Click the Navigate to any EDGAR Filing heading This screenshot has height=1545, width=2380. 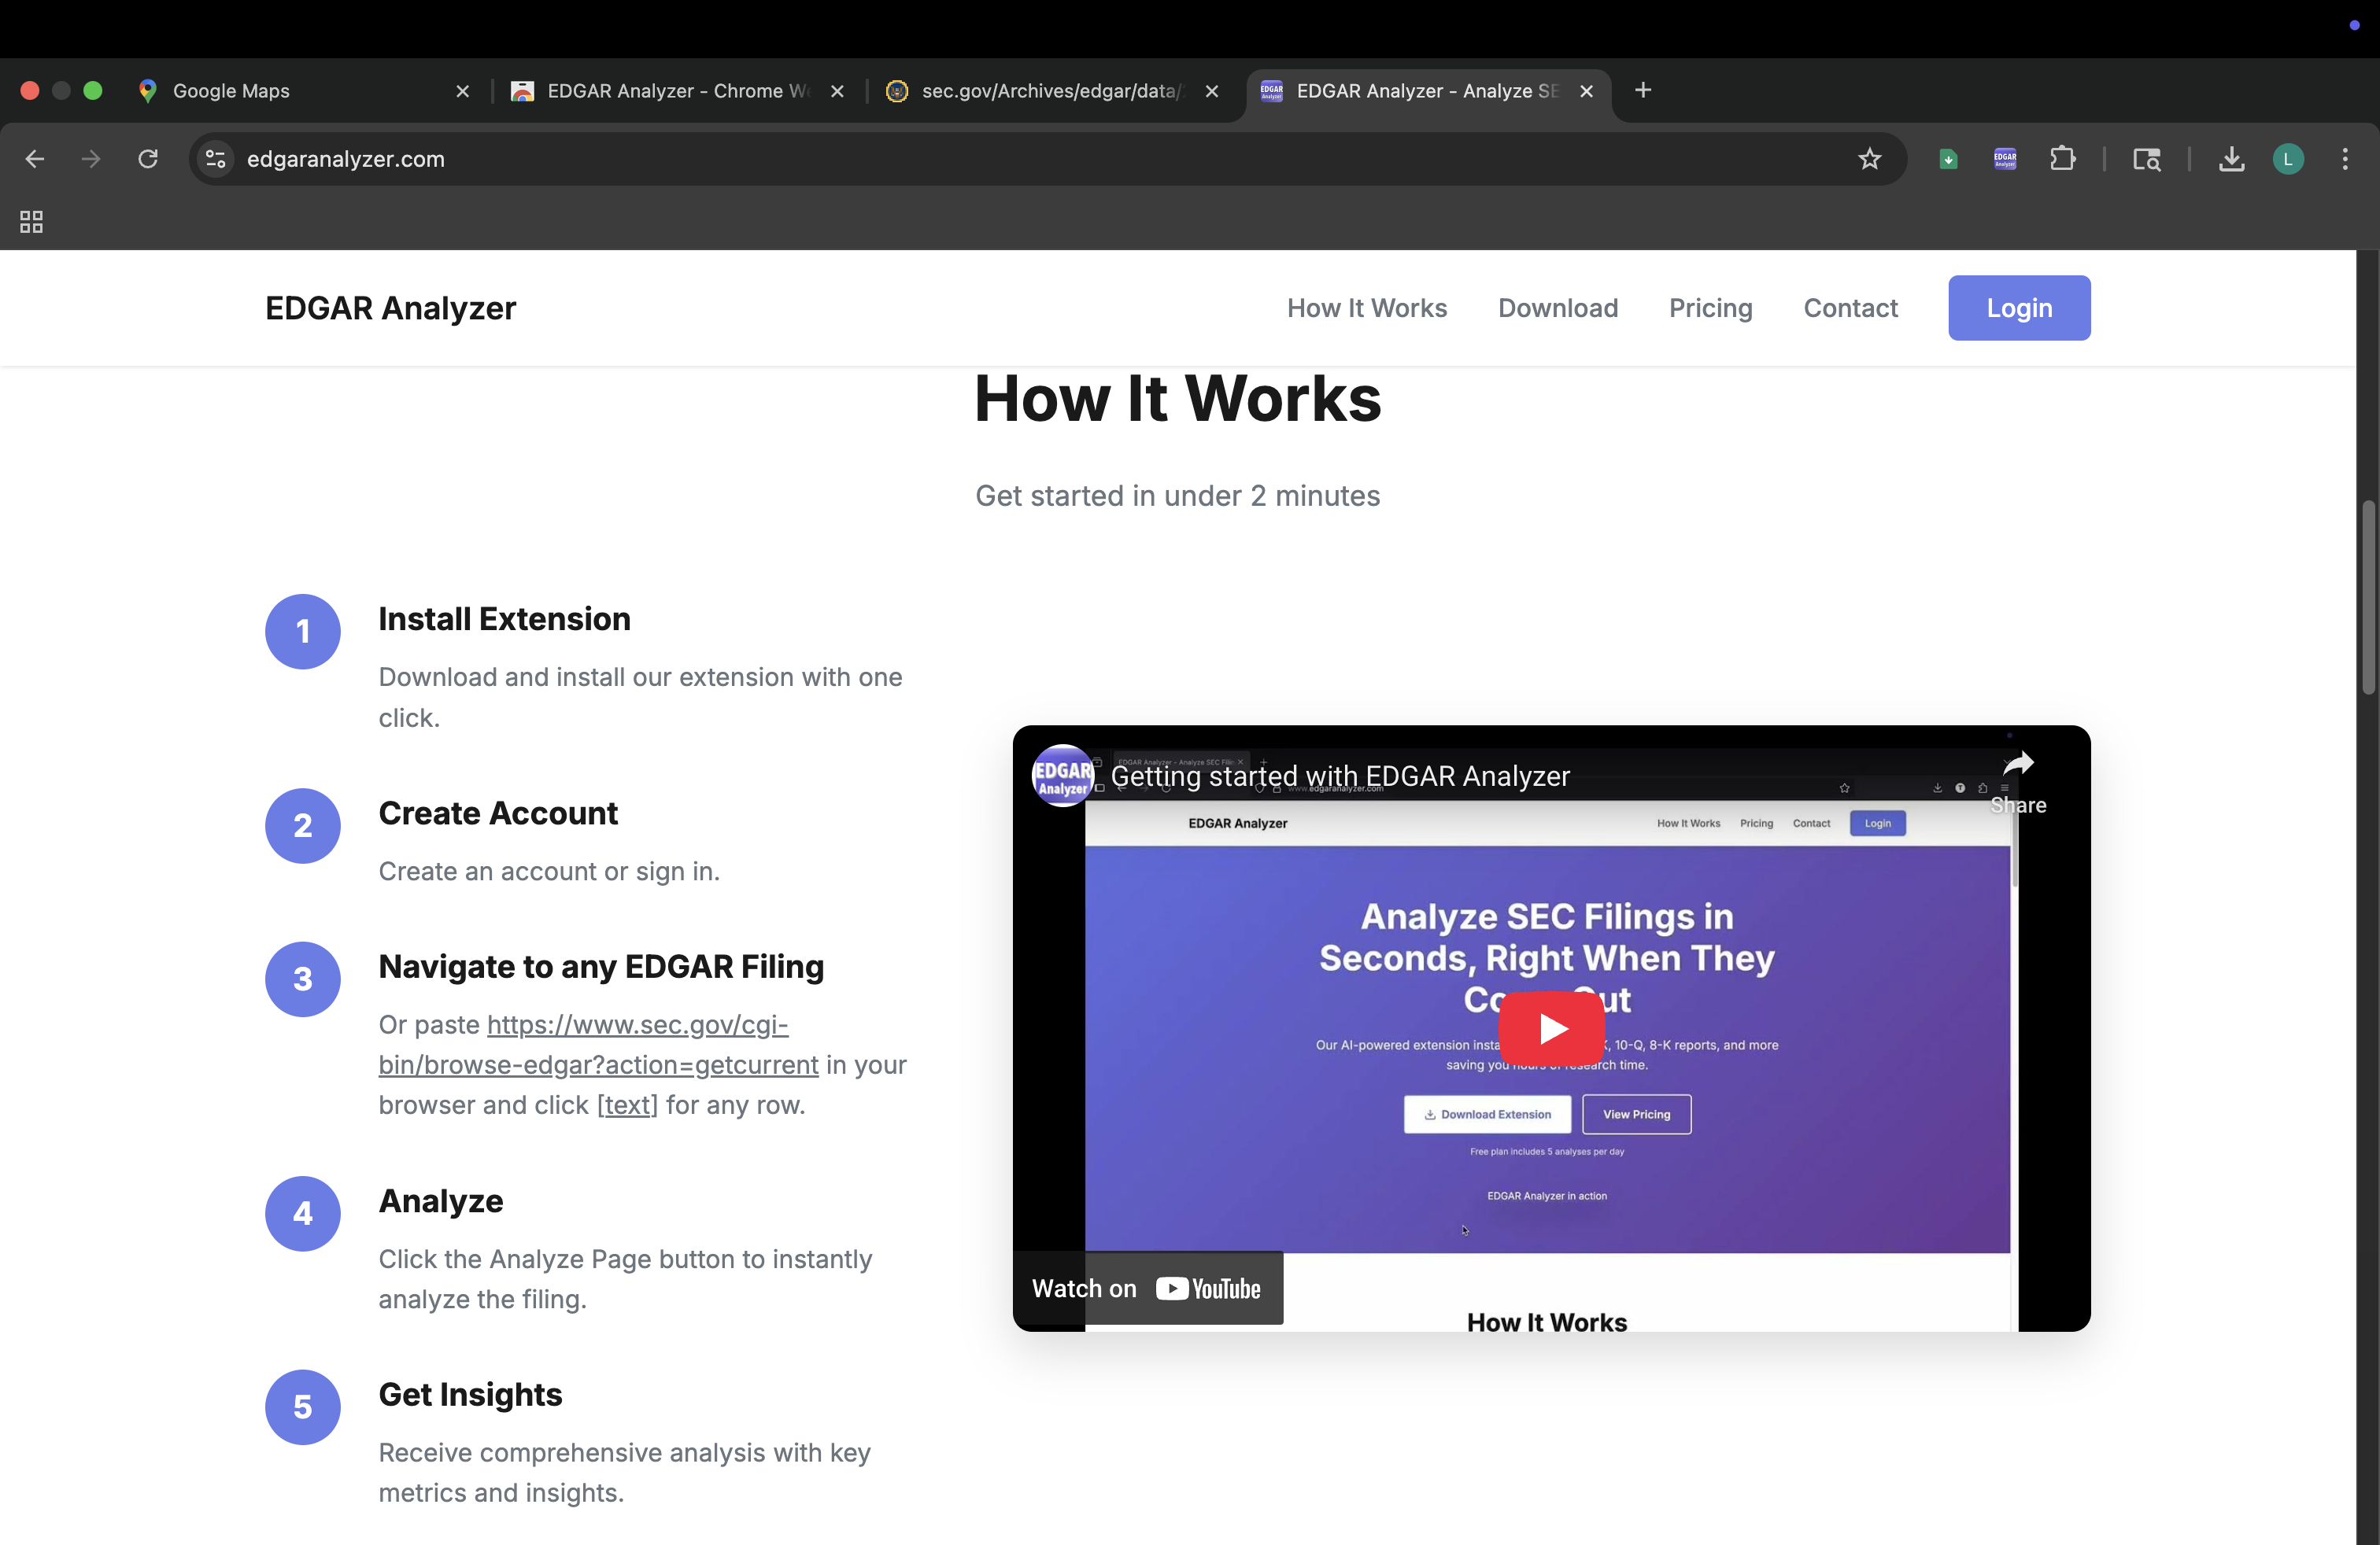click(601, 968)
